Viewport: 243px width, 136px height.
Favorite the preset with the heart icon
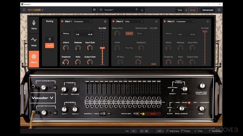(x=101, y=10)
